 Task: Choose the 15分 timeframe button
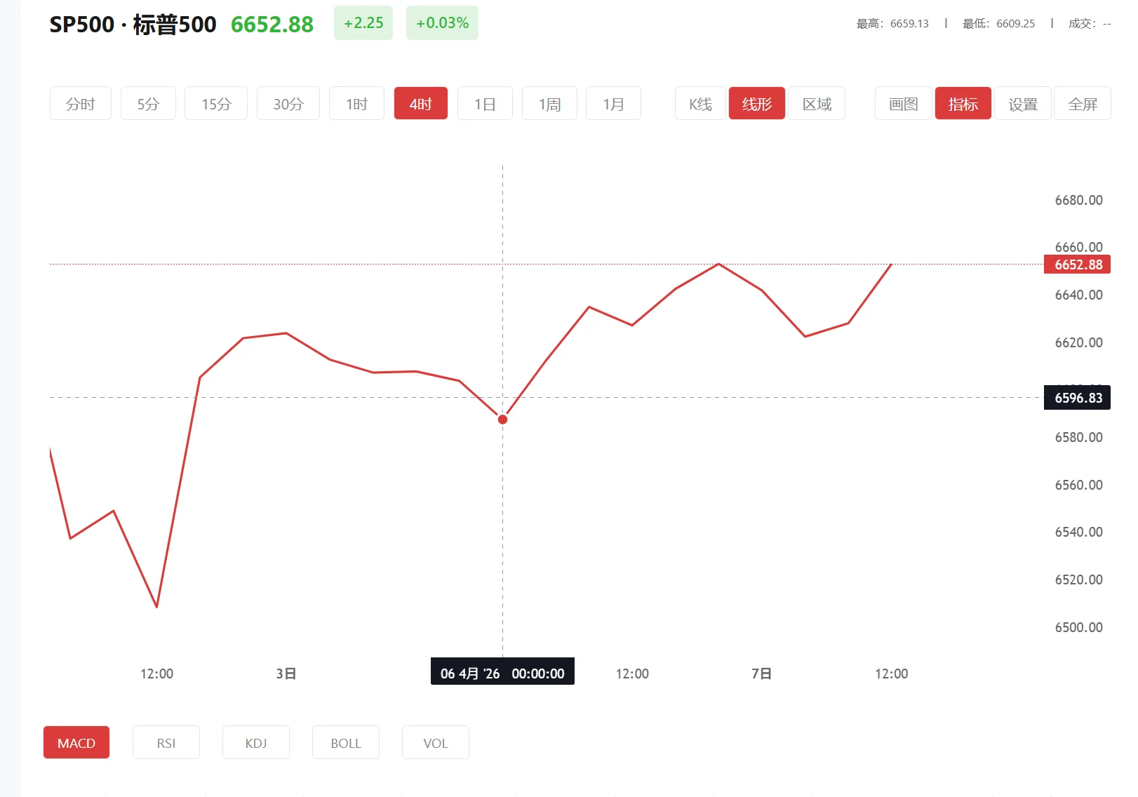pos(216,104)
